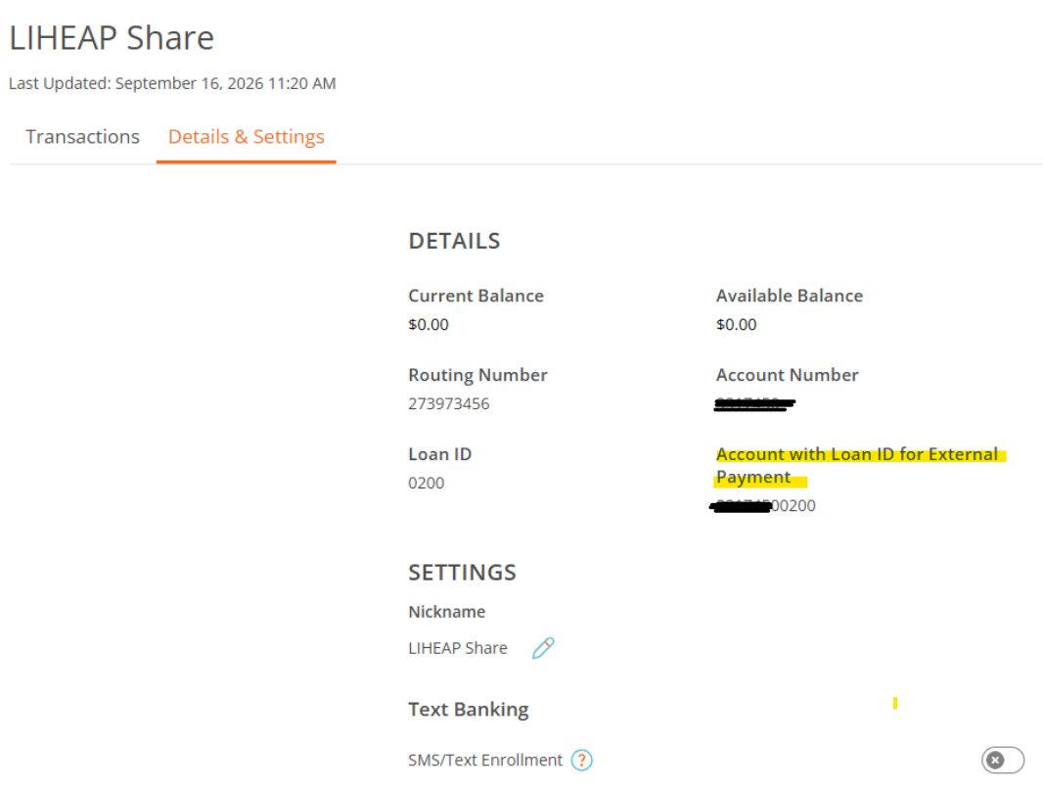Click the SMS/Text Enrollment label

click(x=485, y=760)
